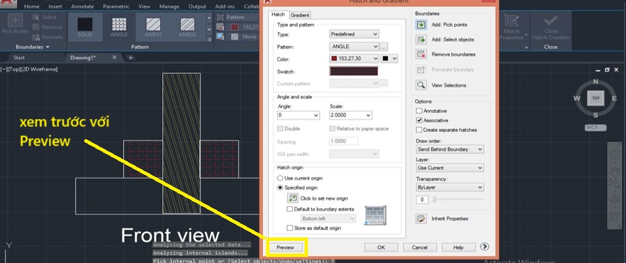Click the TOP face of ViewCube
The image size is (626, 263).
click(x=596, y=98)
